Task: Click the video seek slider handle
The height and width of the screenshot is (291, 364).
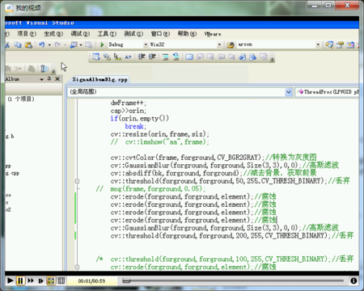Action: [126, 280]
